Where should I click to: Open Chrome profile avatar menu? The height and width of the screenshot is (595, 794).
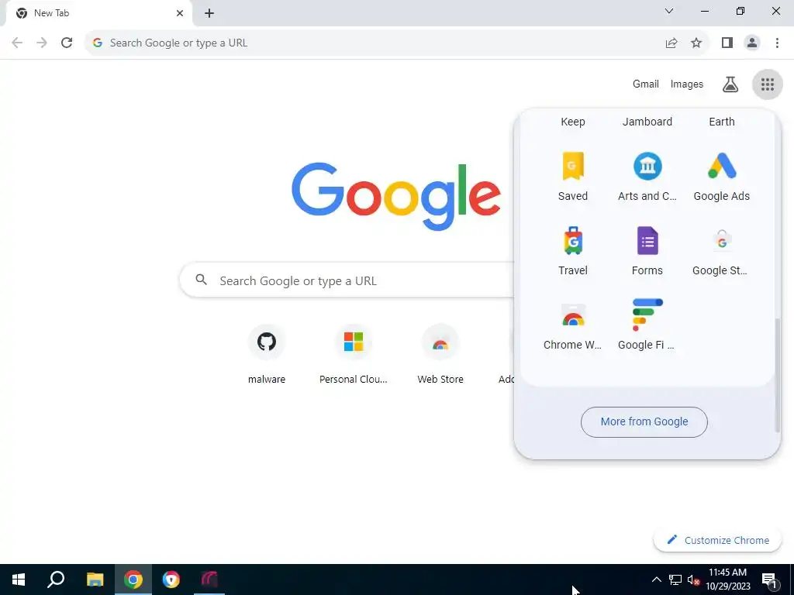pyautogui.click(x=752, y=43)
